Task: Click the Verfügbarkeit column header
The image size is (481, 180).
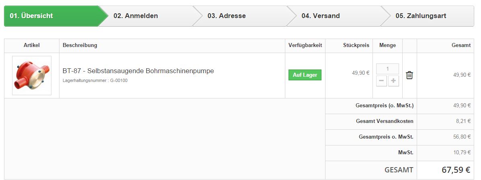Action: (x=305, y=45)
